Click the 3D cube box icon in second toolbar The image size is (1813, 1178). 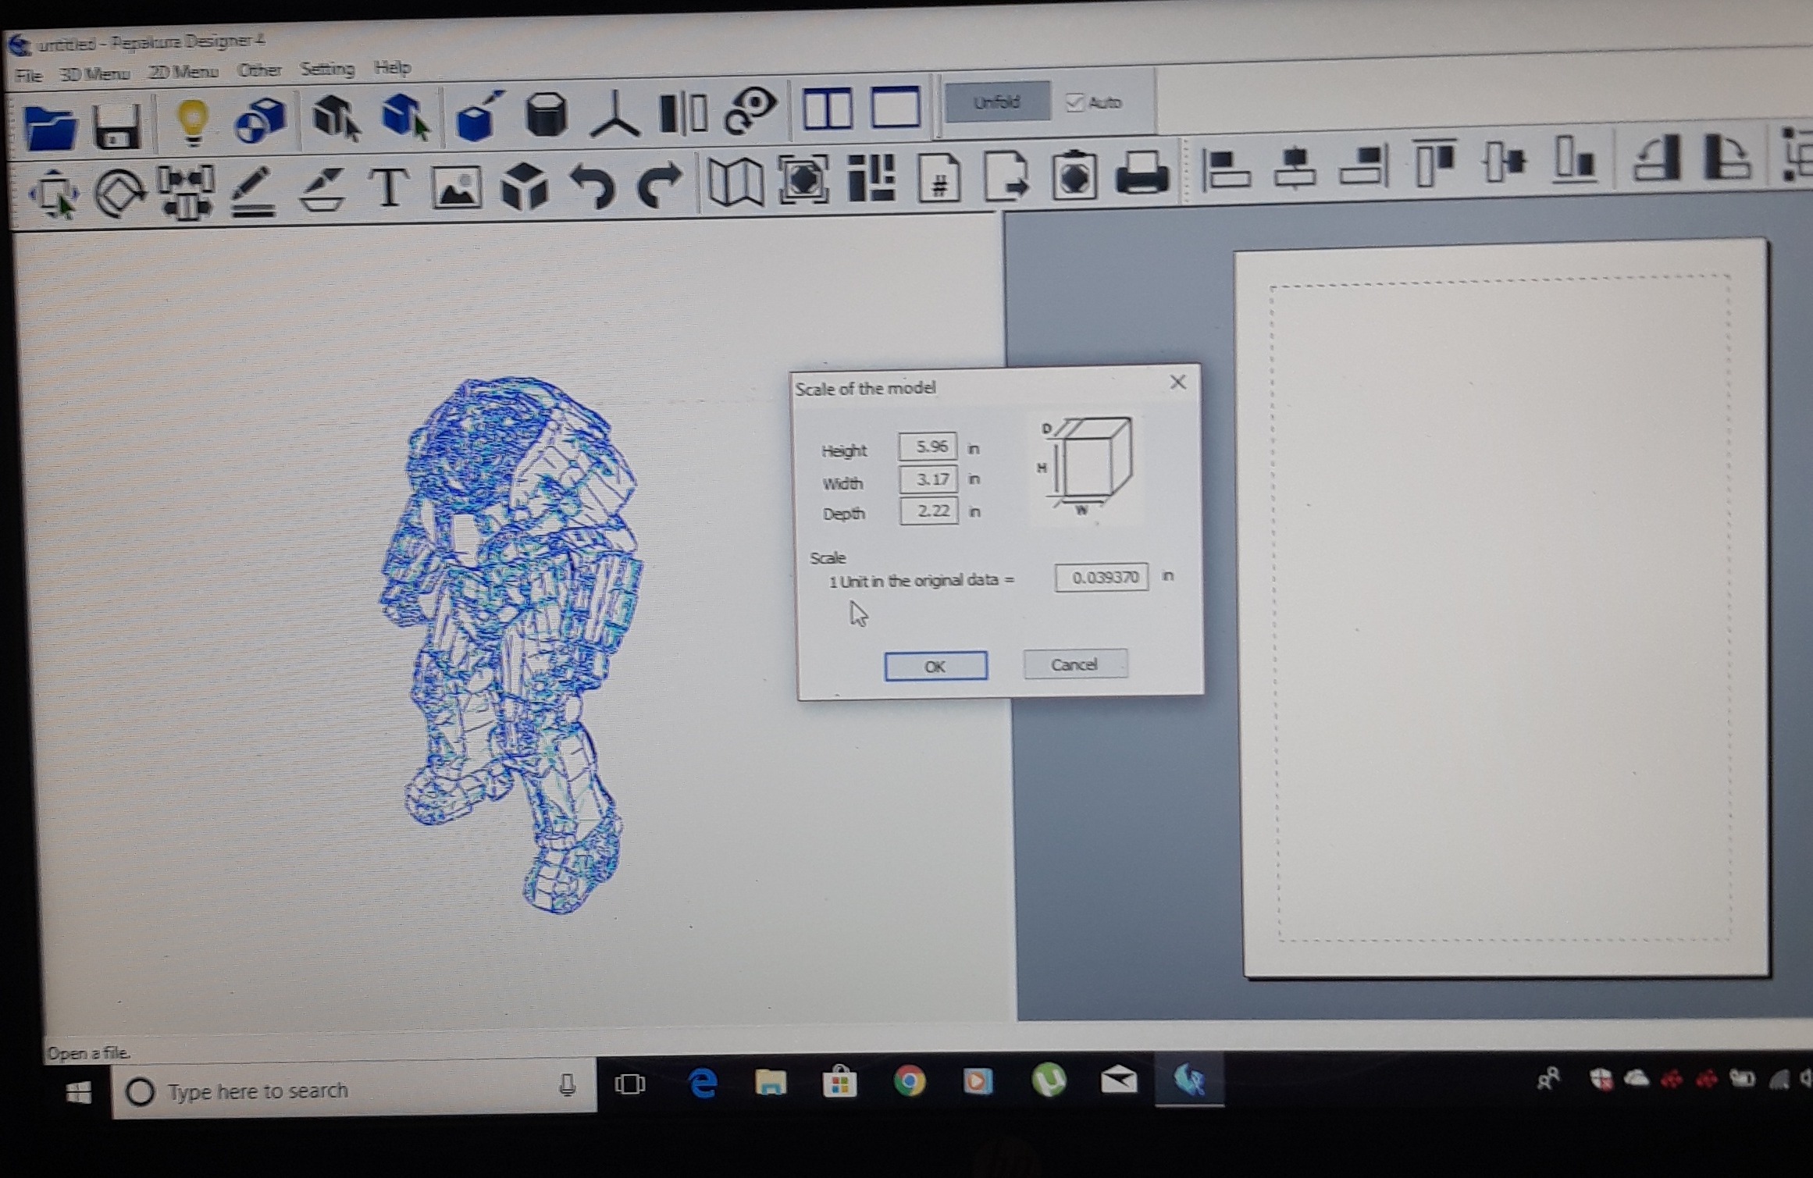(524, 186)
